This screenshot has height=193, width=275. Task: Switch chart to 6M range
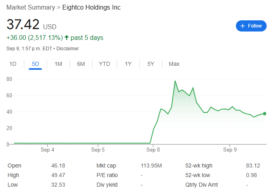point(81,64)
